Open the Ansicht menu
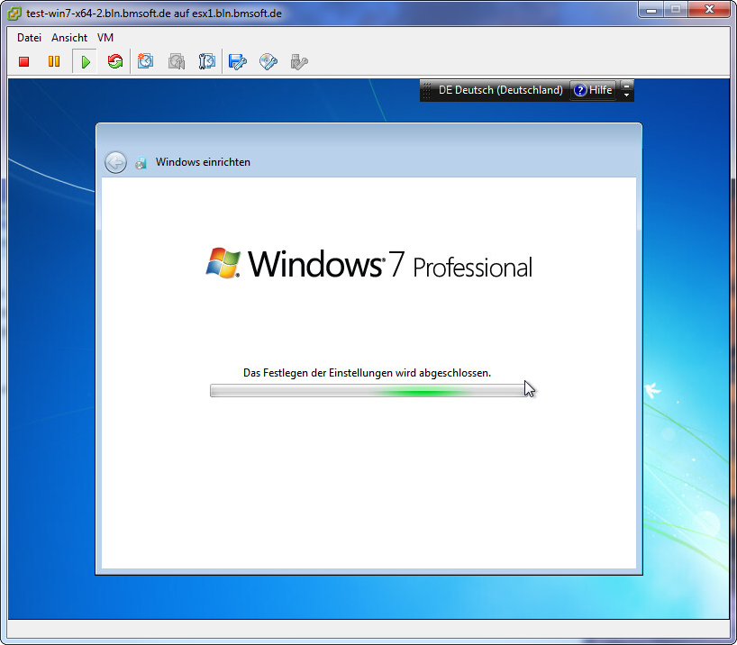Screen dimensions: 737x645 [x=69, y=38]
